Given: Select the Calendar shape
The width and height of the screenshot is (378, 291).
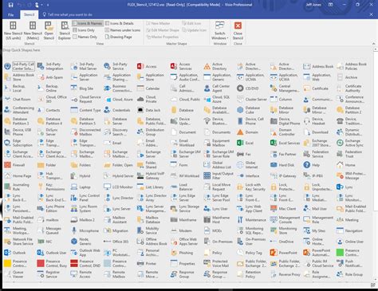Looking at the screenshot, I should [148, 88].
